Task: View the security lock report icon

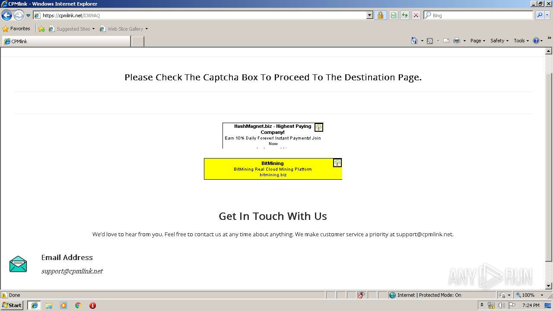Action: (x=380, y=16)
